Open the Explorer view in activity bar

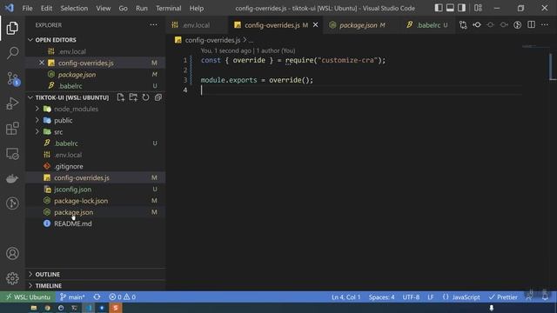point(12,28)
